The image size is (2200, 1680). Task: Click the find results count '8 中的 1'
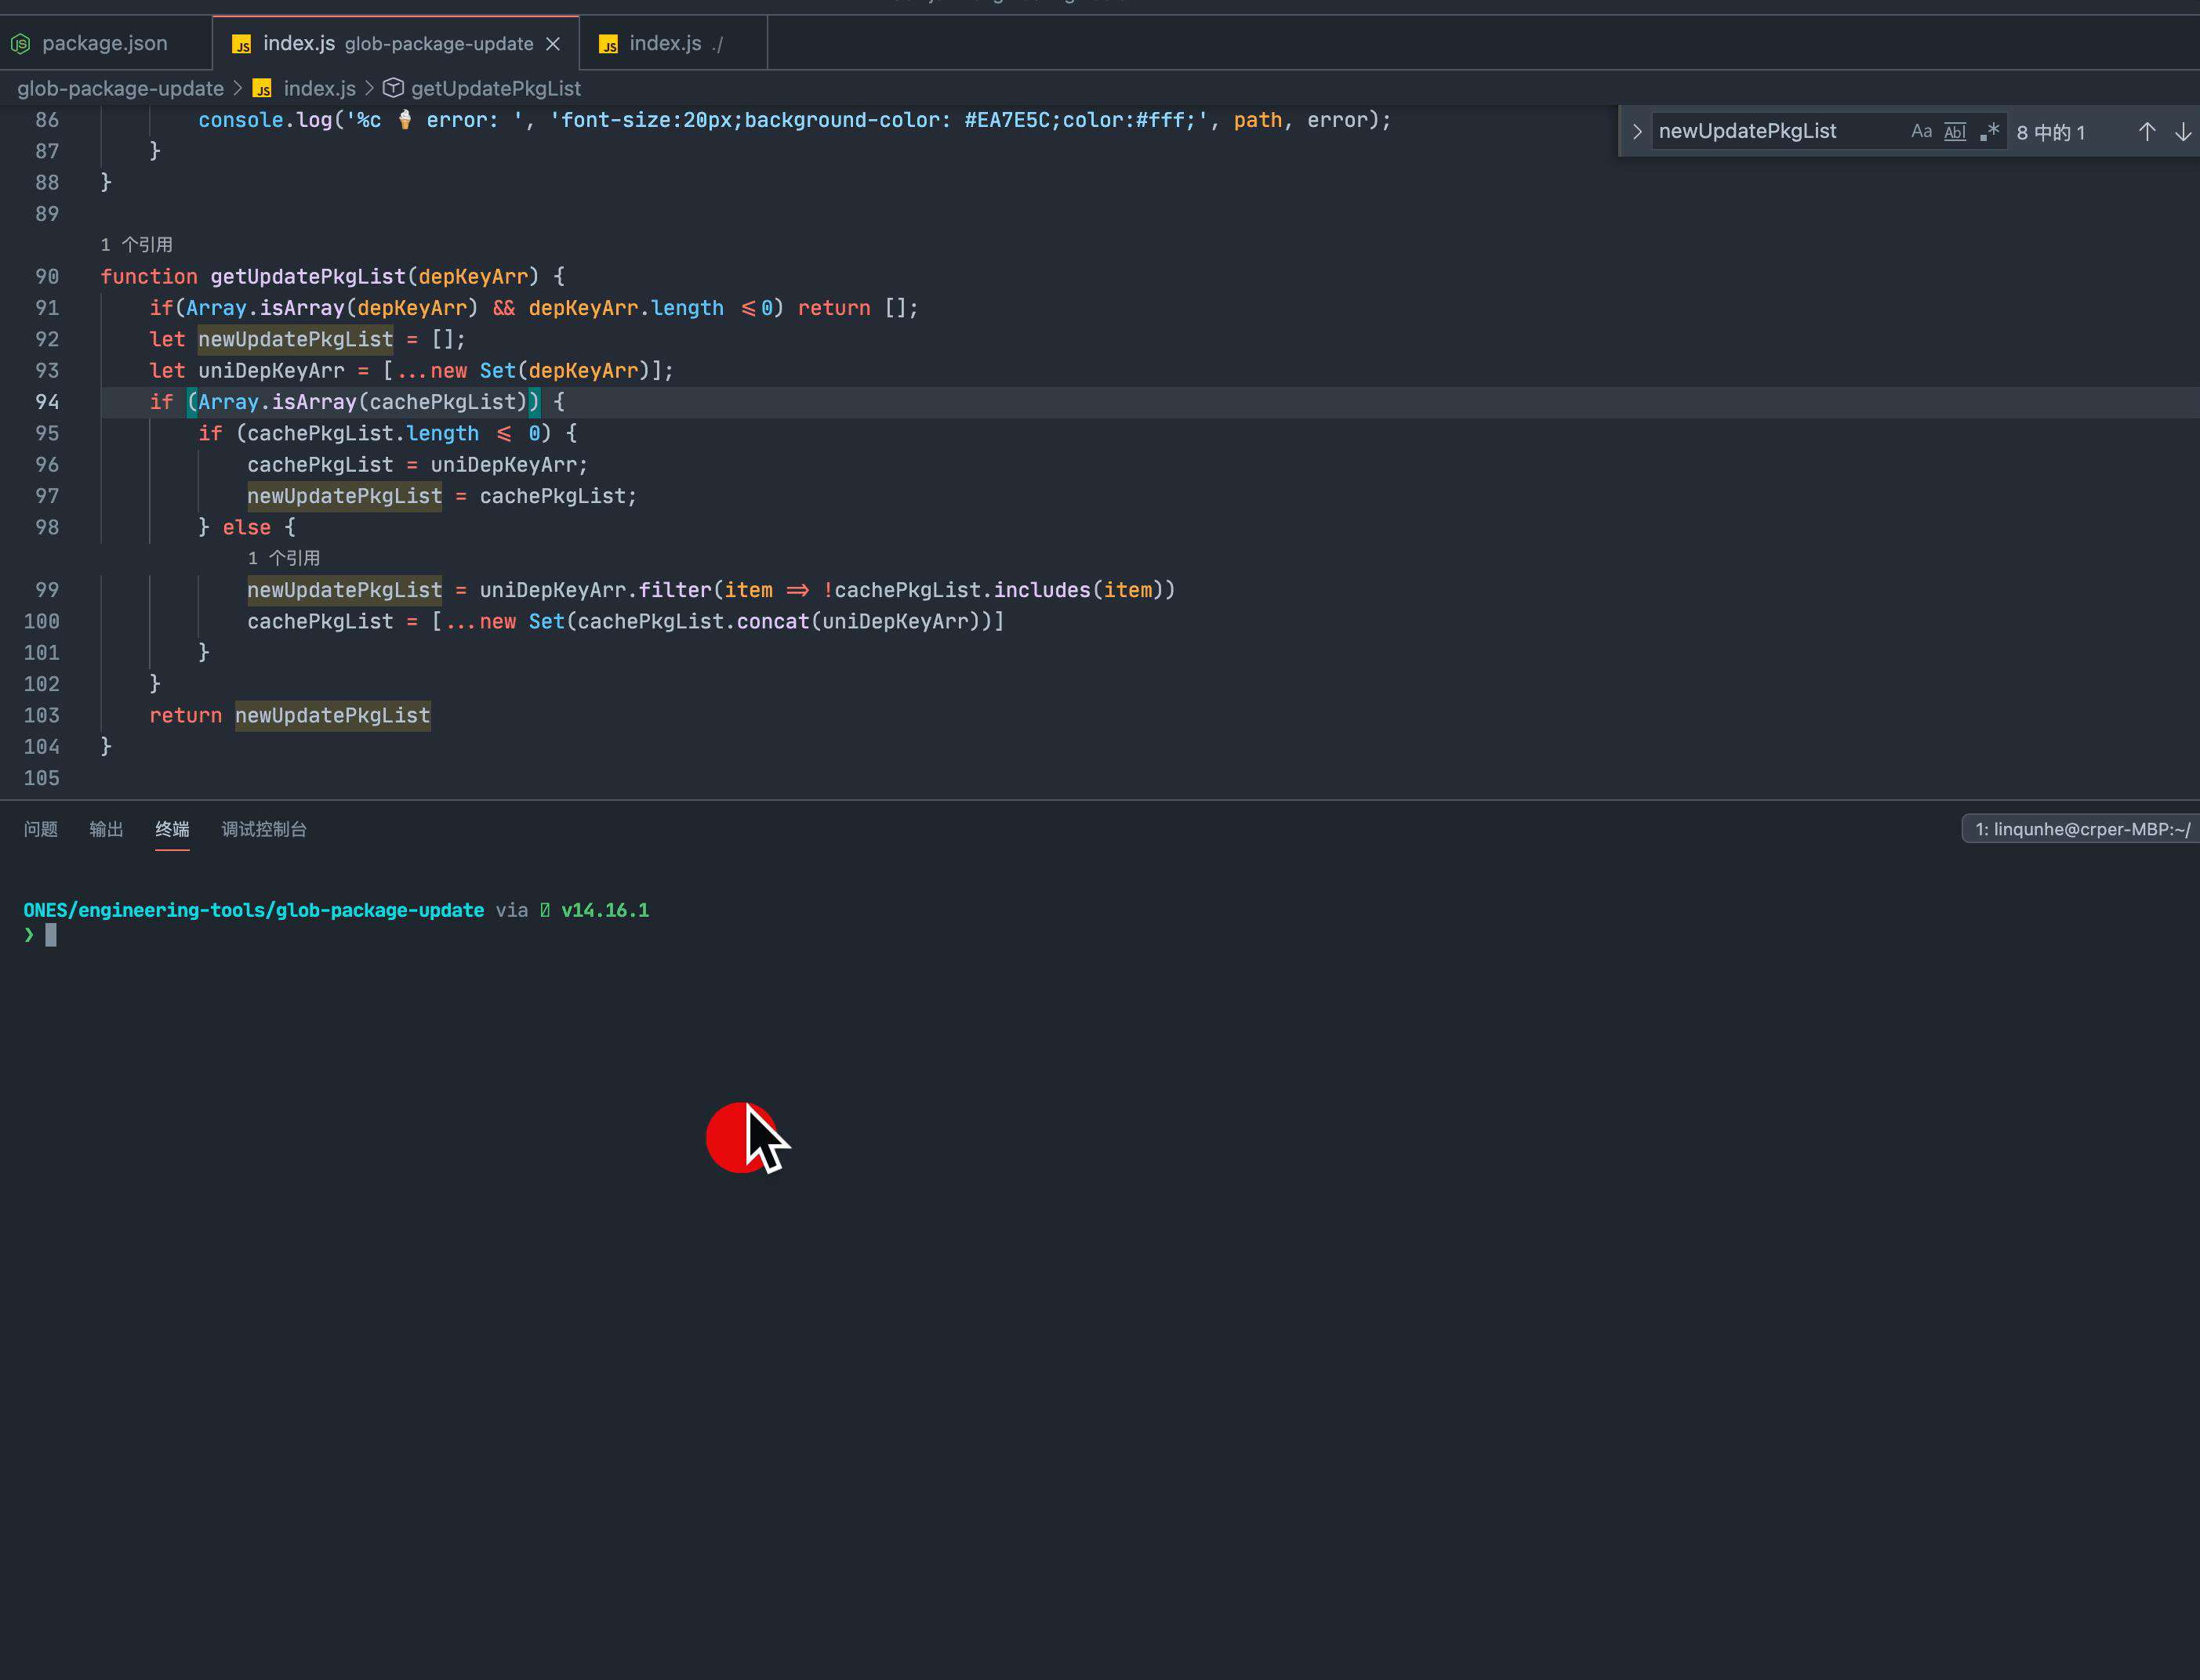pyautogui.click(x=2050, y=132)
